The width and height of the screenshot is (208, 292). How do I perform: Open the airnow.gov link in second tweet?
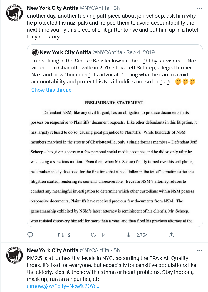(x=64, y=286)
